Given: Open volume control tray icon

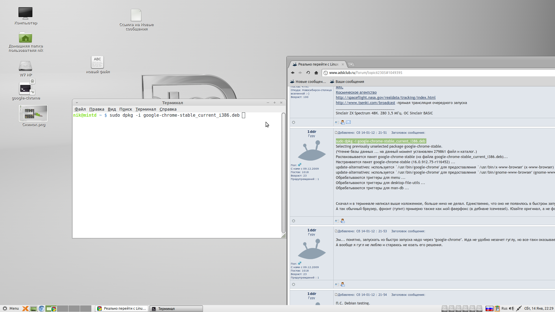Looking at the screenshot, I should (x=511, y=309).
